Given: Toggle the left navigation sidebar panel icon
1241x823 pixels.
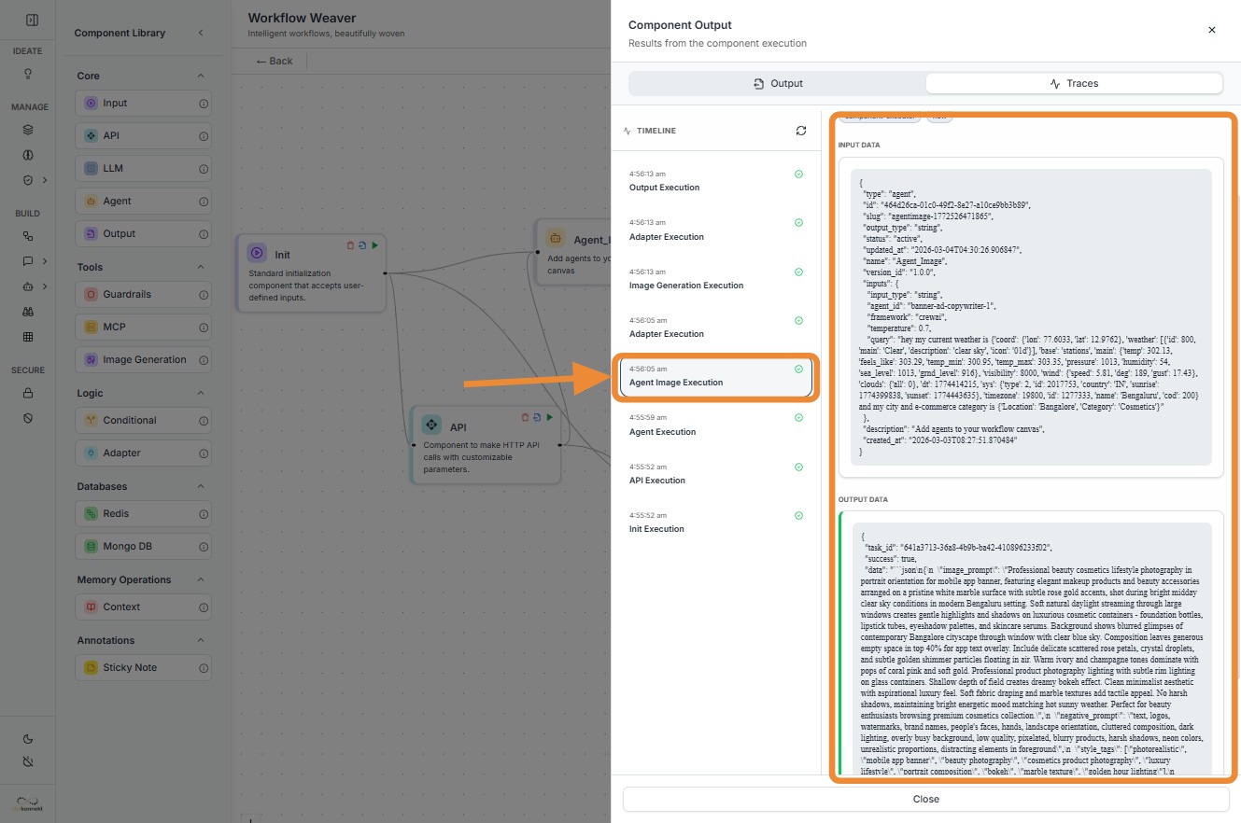Looking at the screenshot, I should [32, 20].
